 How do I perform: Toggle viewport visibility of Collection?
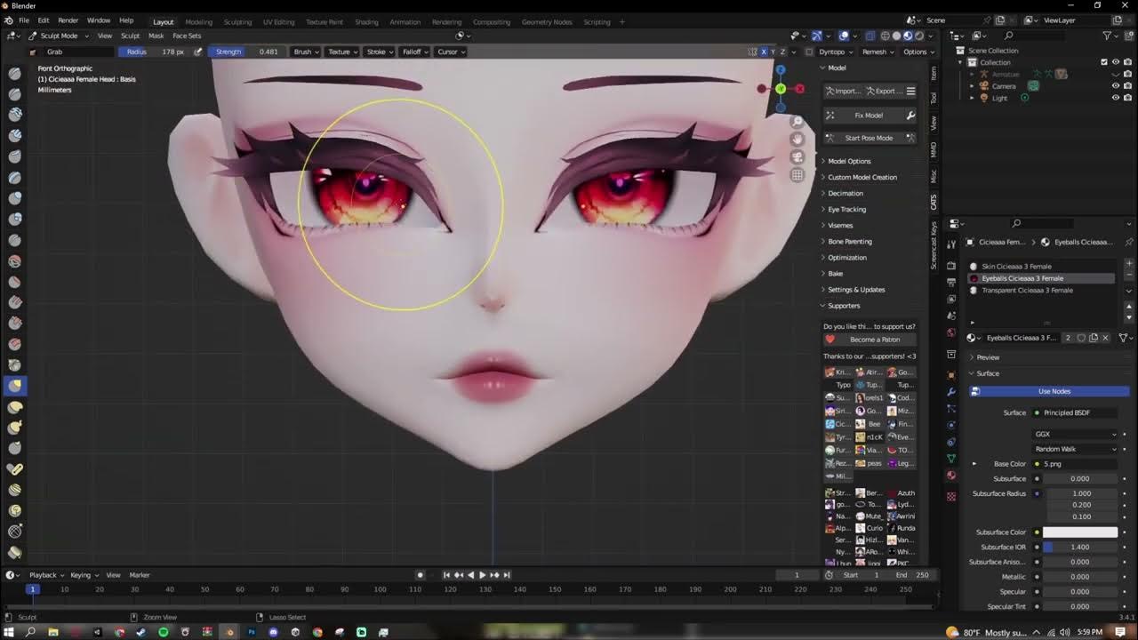tap(1116, 62)
